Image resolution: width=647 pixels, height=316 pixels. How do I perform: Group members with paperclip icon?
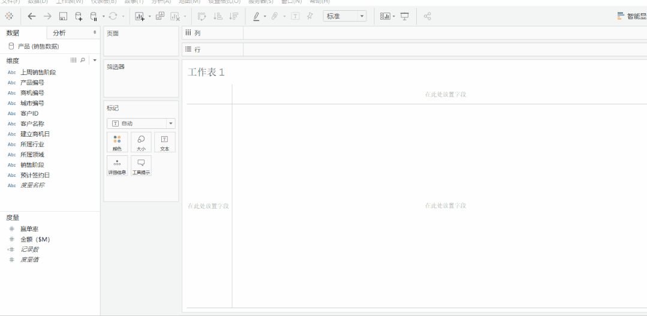click(x=275, y=17)
